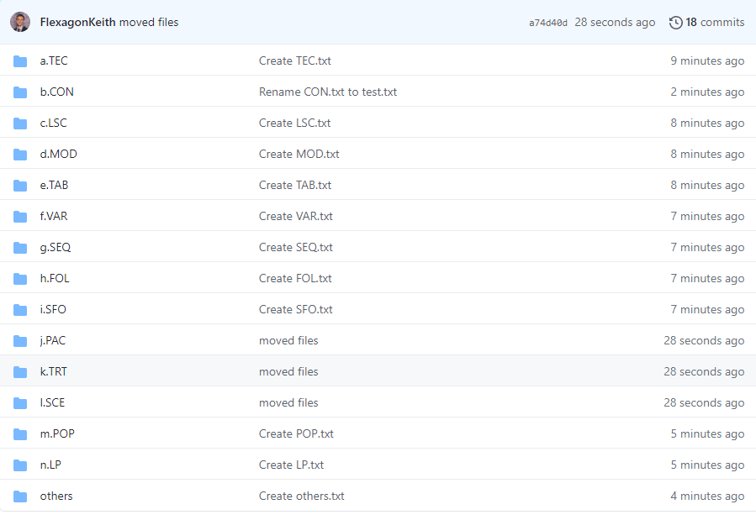This screenshot has height=520, width=756.
Task: Click '4 minutes ago' in others row
Action: pyautogui.click(x=707, y=496)
